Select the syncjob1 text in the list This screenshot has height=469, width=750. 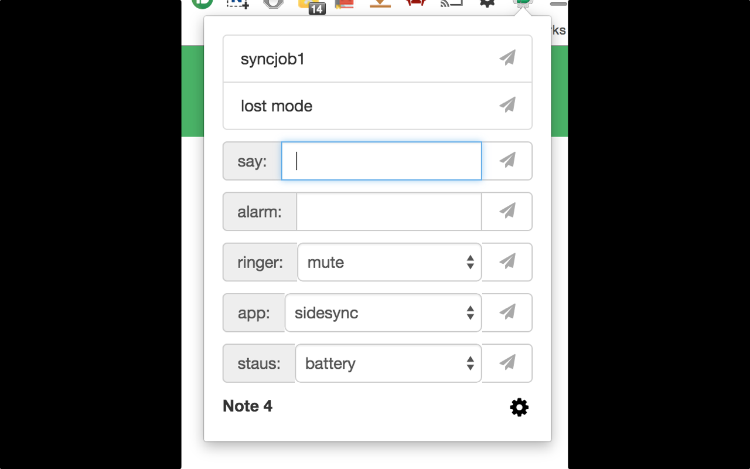point(272,59)
